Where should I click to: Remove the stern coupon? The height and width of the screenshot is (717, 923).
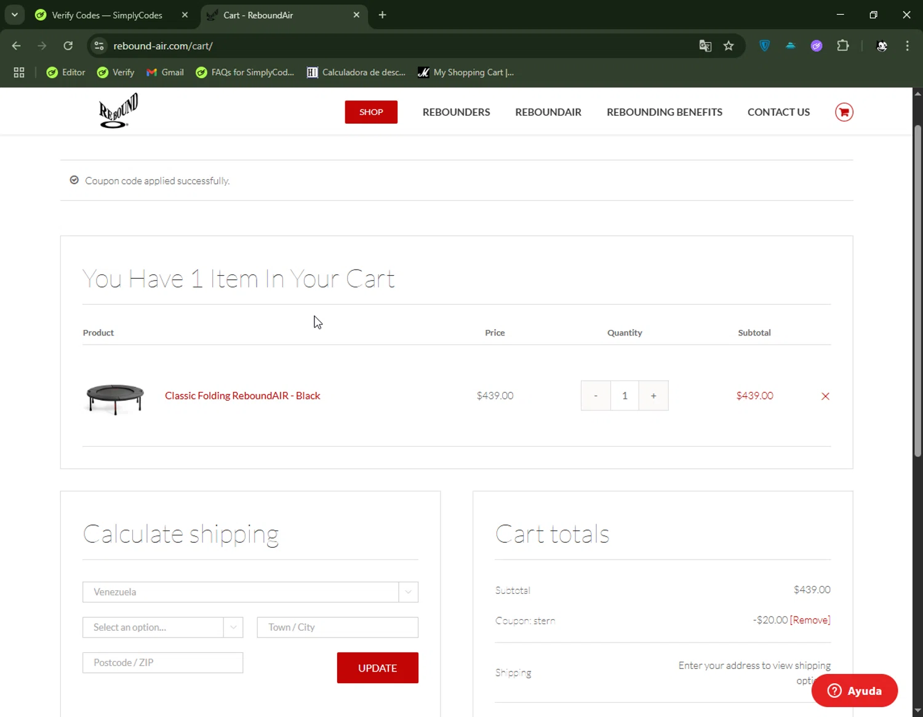(x=810, y=620)
